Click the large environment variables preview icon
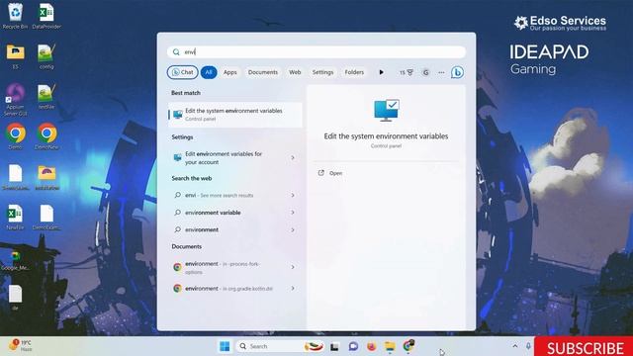The width and height of the screenshot is (633, 356). tap(387, 111)
